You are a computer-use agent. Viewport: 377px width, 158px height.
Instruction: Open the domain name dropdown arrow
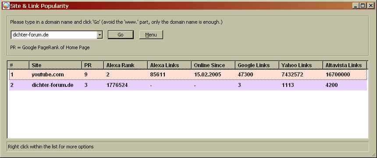100,35
